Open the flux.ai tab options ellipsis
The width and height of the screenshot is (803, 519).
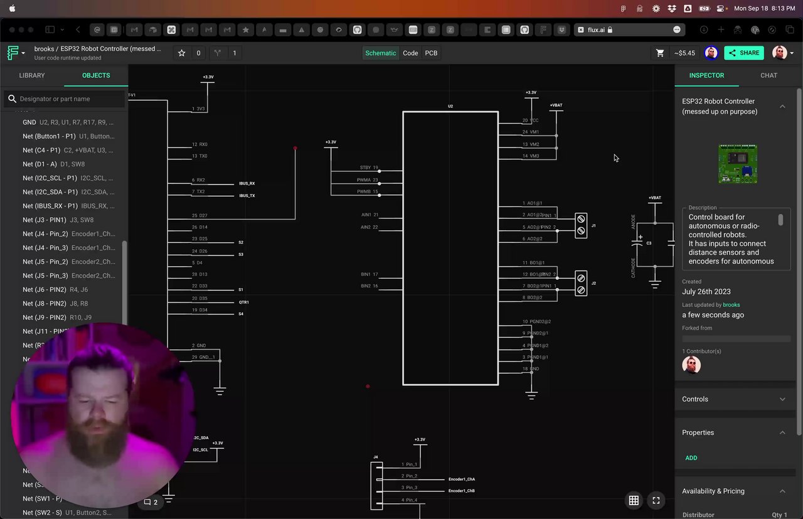pyautogui.click(x=677, y=29)
